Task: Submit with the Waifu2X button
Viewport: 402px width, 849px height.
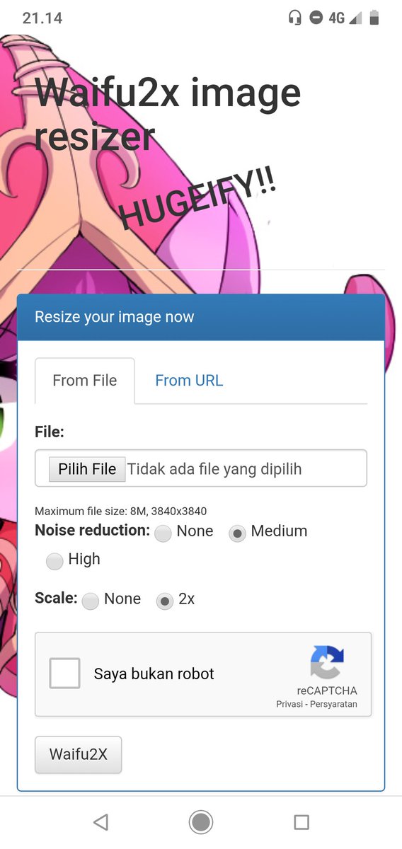Action: [79, 754]
